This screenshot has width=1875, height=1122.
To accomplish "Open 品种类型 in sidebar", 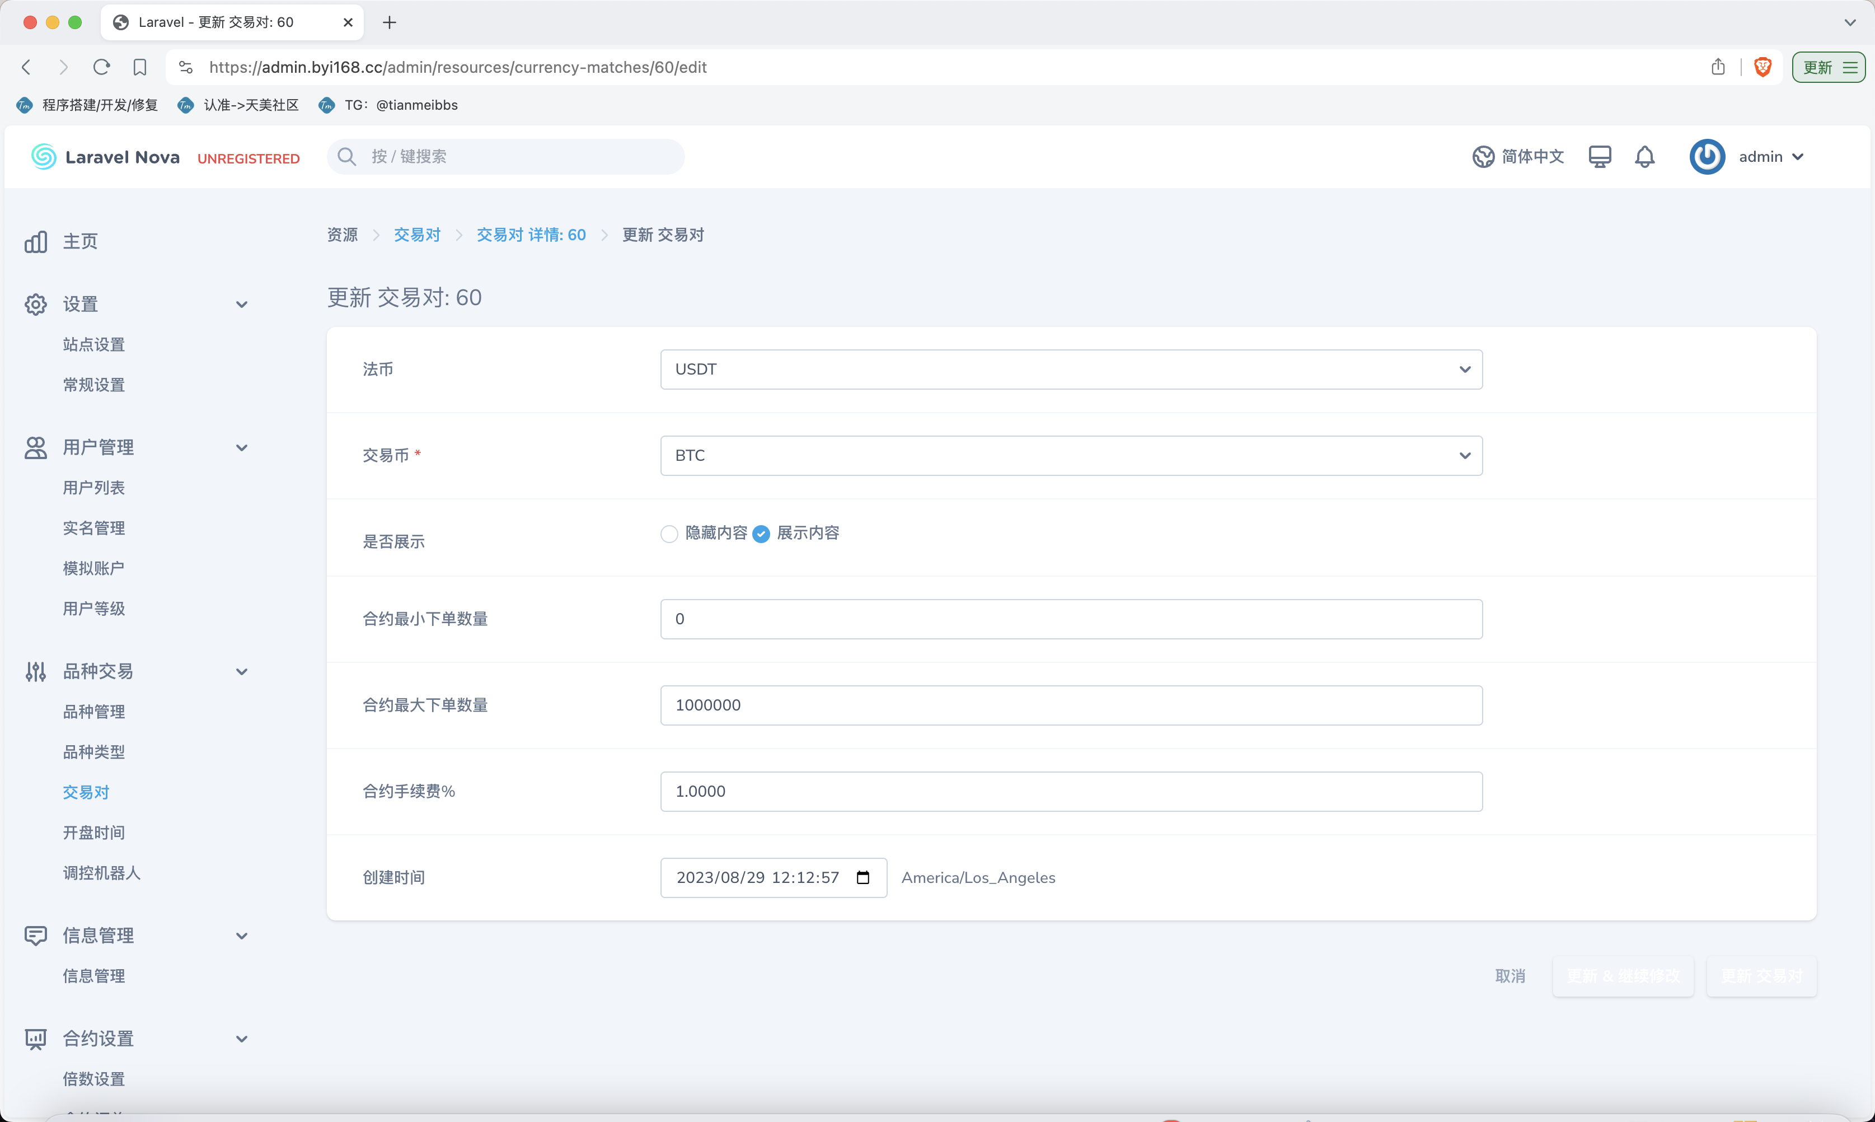I will tap(93, 751).
